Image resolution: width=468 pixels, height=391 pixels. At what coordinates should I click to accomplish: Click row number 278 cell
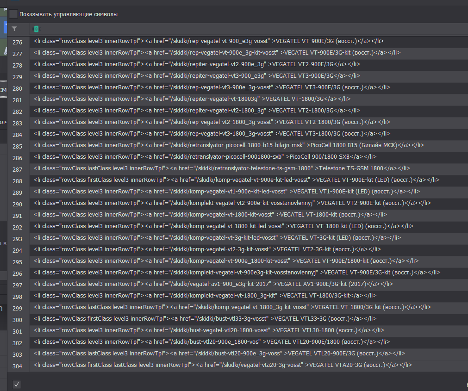click(18, 65)
